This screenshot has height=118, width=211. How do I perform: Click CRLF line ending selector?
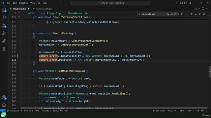tap(189, 111)
